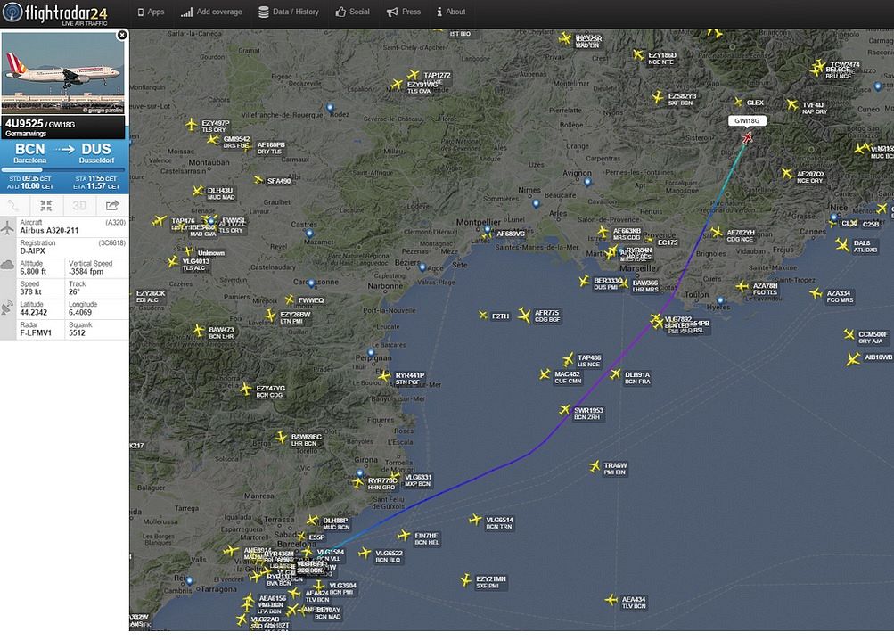Select the BAW69BC aircraft icon
This screenshot has width=894, height=640.
281,438
